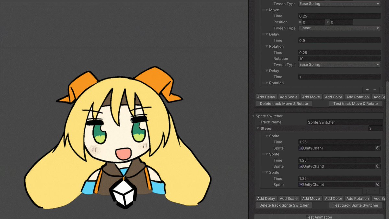Screen dimensions: 389x219
Task: Collapse the Sprite step holding UnityChan4
Action: coord(267,172)
